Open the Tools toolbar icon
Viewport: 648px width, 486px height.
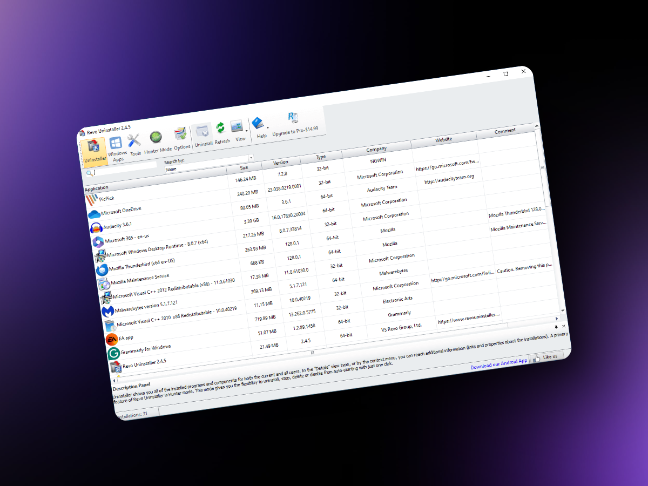[x=134, y=145]
